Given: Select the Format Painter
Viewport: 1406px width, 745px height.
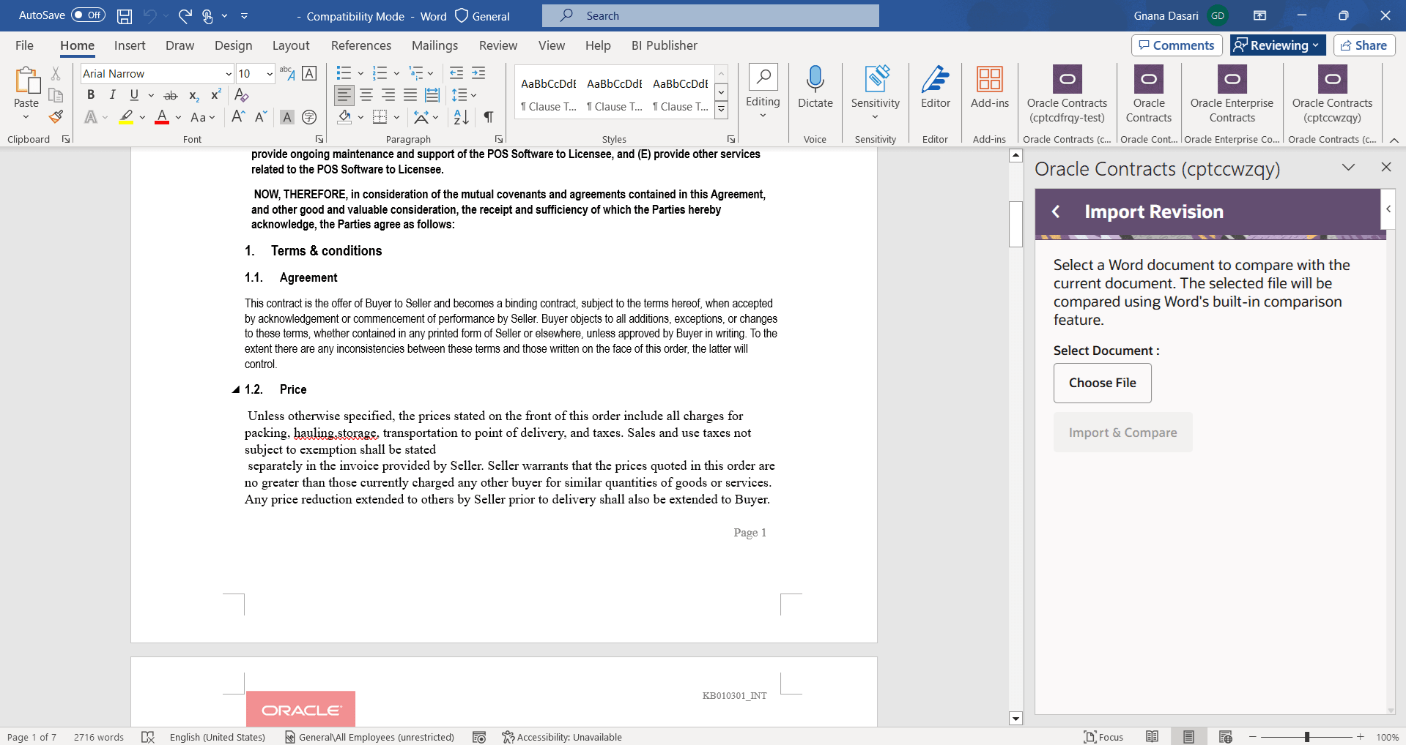Looking at the screenshot, I should tap(56, 116).
